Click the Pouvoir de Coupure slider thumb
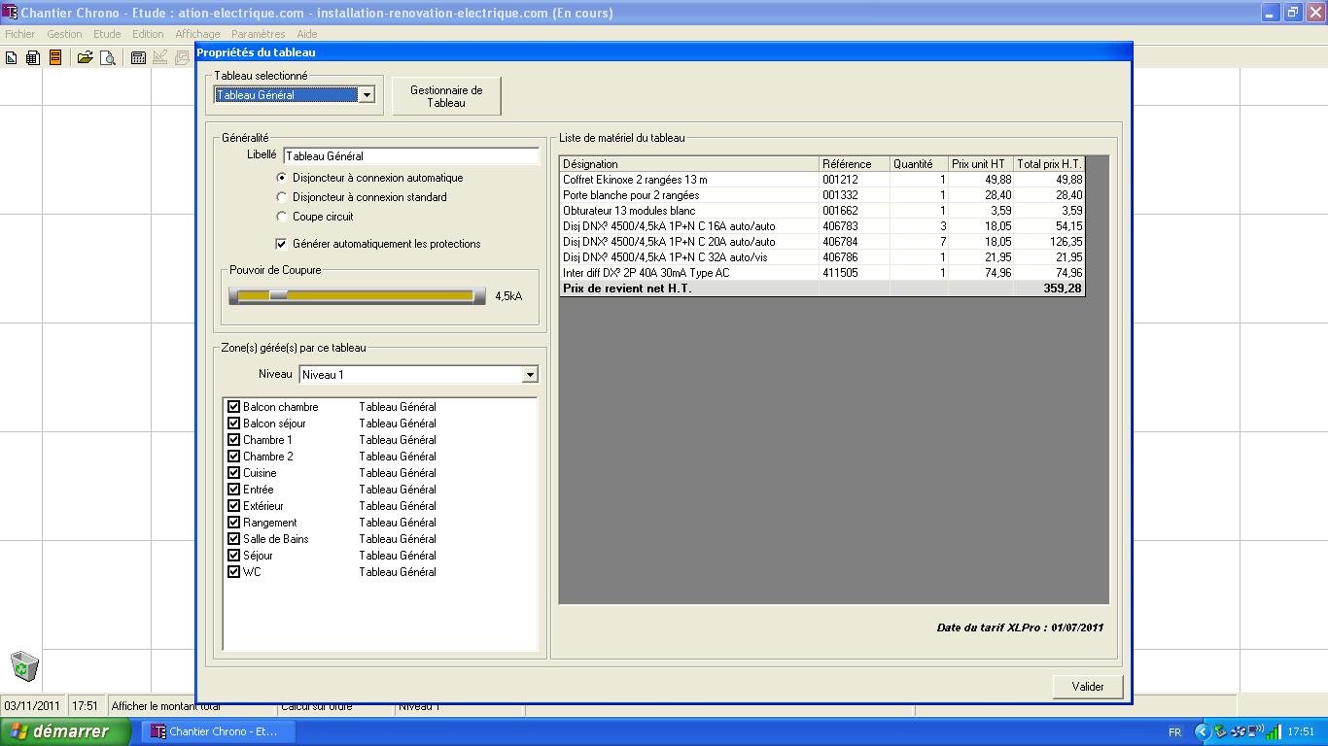 [x=279, y=295]
